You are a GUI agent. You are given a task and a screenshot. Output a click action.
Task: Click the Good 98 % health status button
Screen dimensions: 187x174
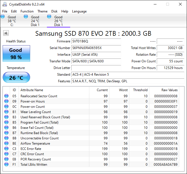[x=16, y=53]
